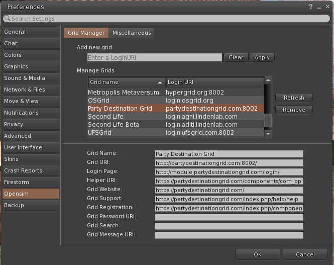Click the Grid Message URI field

pyautogui.click(x=229, y=235)
